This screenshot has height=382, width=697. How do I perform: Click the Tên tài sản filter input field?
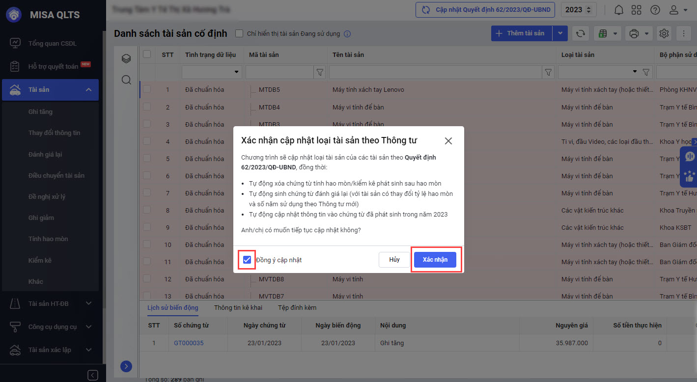[x=436, y=72]
